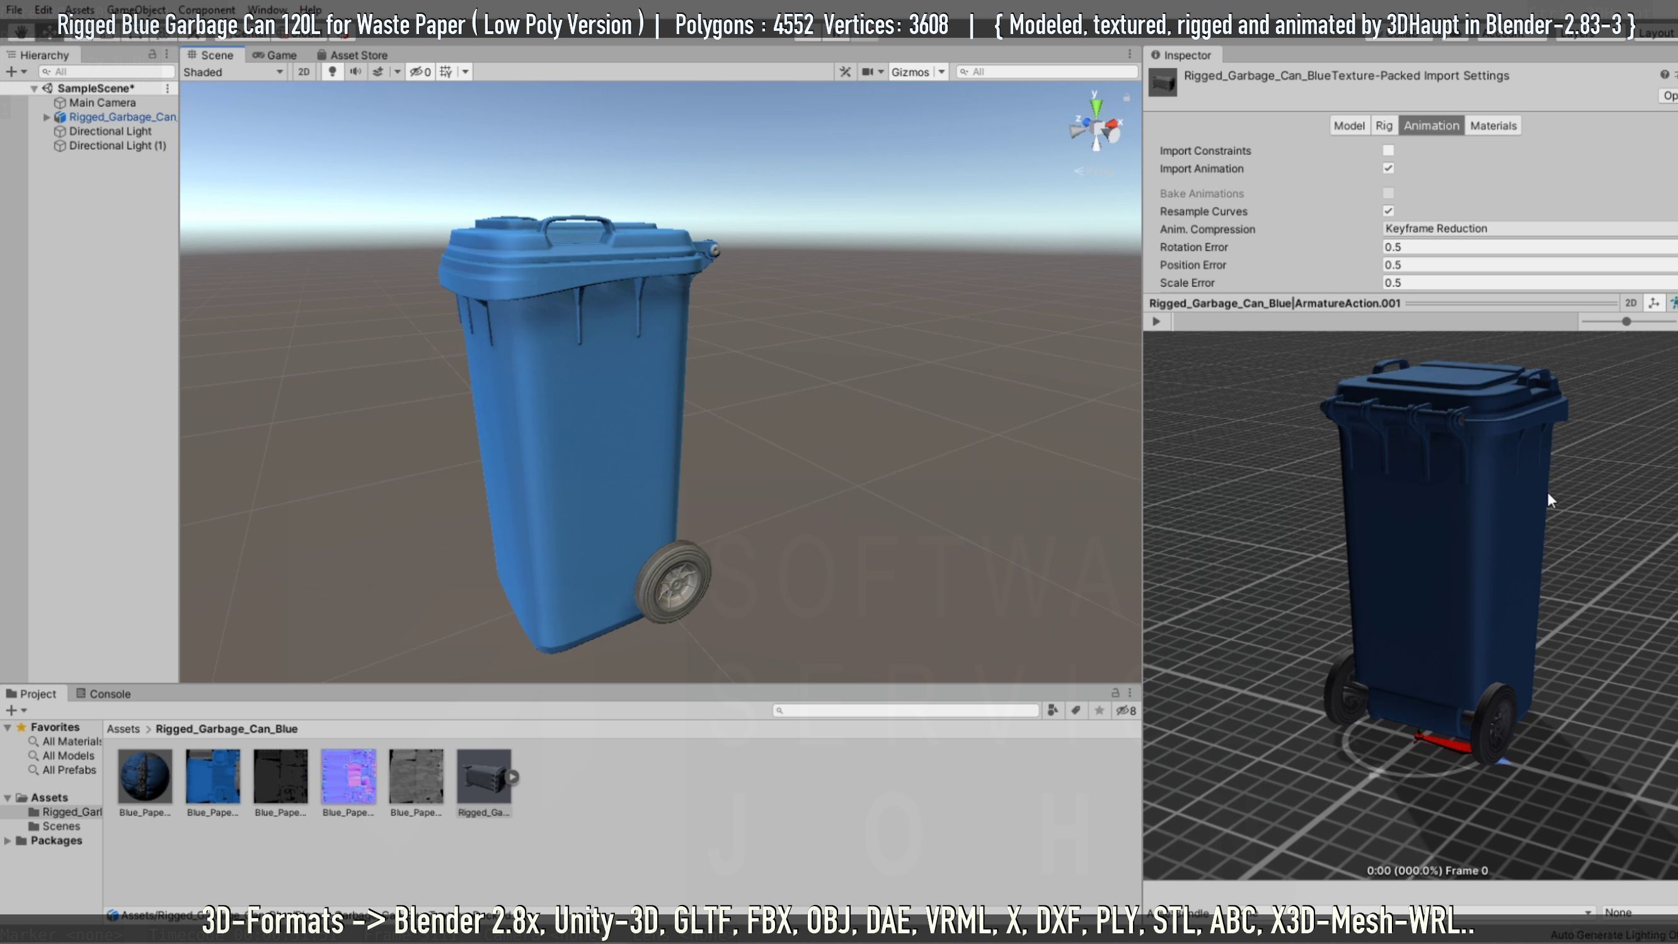Open Project create plus dropdown
1678x944 pixels.
[16, 710]
